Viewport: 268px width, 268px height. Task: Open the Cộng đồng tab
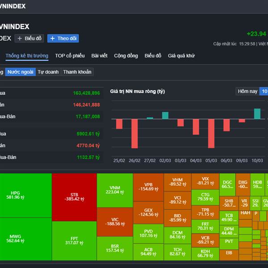126,56
